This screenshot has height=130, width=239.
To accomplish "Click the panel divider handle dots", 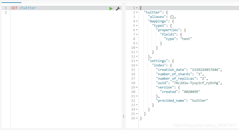I will coord(124,116).
